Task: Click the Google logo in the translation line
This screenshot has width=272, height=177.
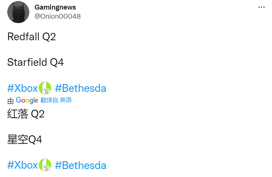Action: (x=27, y=100)
